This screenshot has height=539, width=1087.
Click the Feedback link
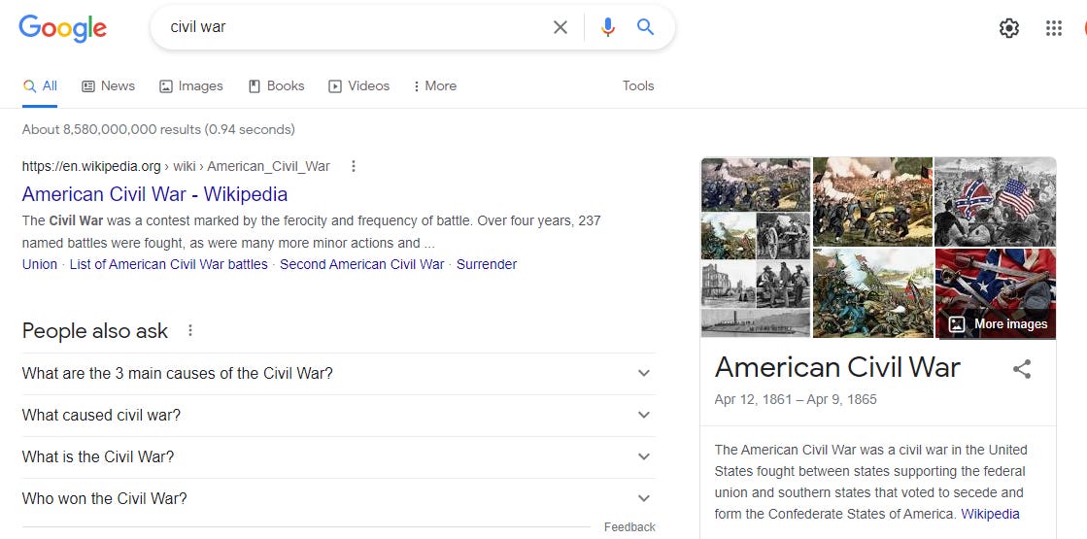pyautogui.click(x=629, y=527)
